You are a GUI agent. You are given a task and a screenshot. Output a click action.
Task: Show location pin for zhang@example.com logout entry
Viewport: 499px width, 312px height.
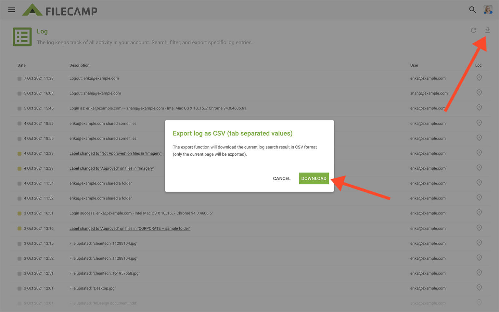479,93
